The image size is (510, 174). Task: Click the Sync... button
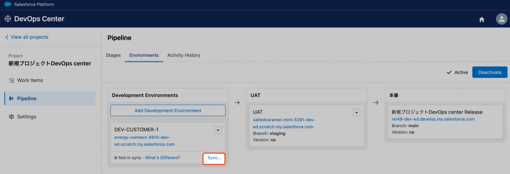point(214,158)
